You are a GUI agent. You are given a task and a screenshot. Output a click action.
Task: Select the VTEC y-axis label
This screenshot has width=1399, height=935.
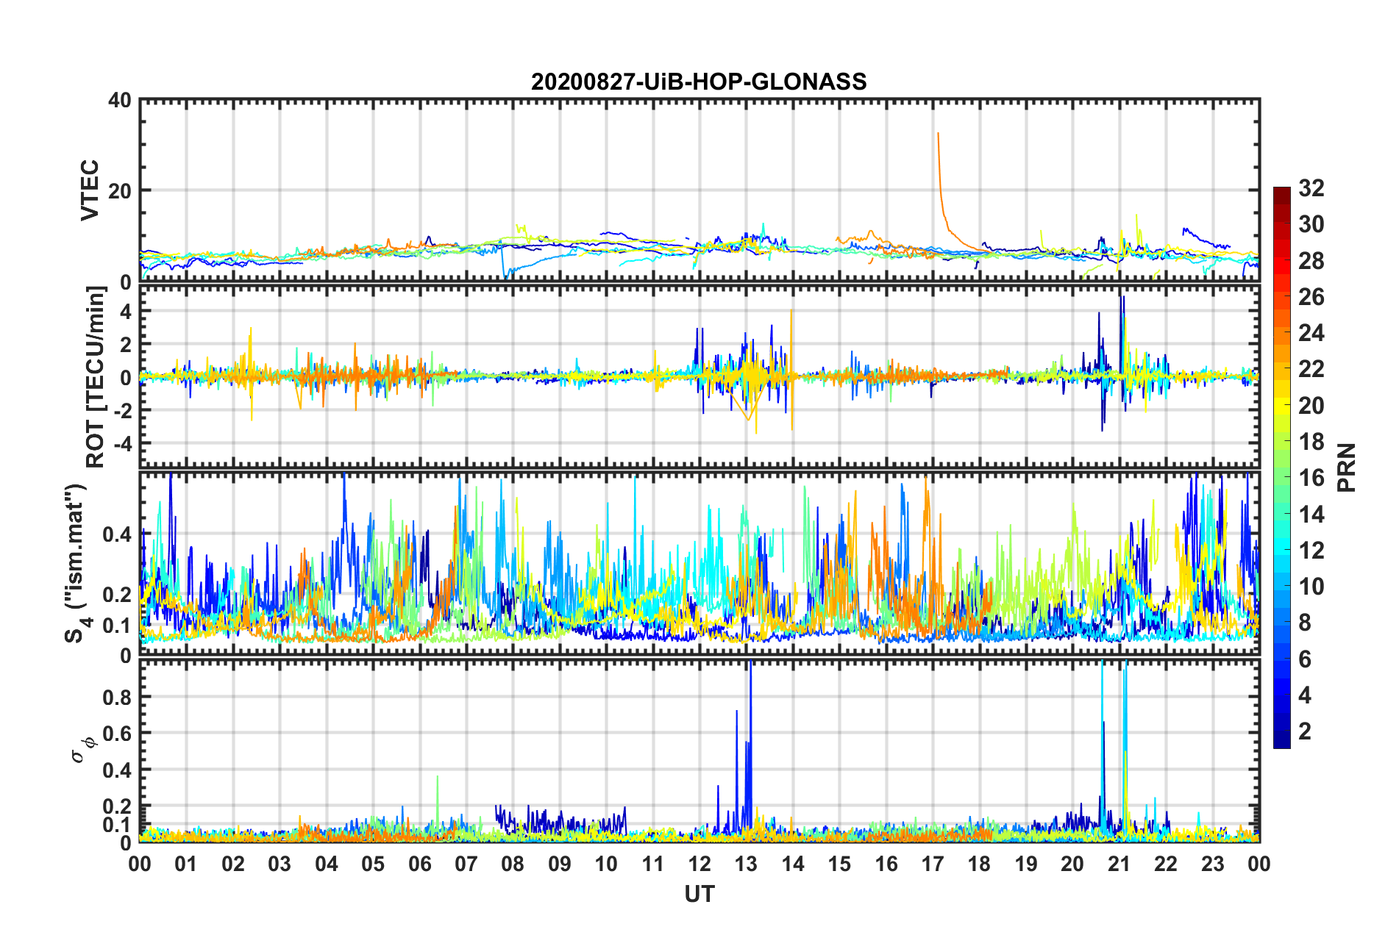pyautogui.click(x=90, y=190)
